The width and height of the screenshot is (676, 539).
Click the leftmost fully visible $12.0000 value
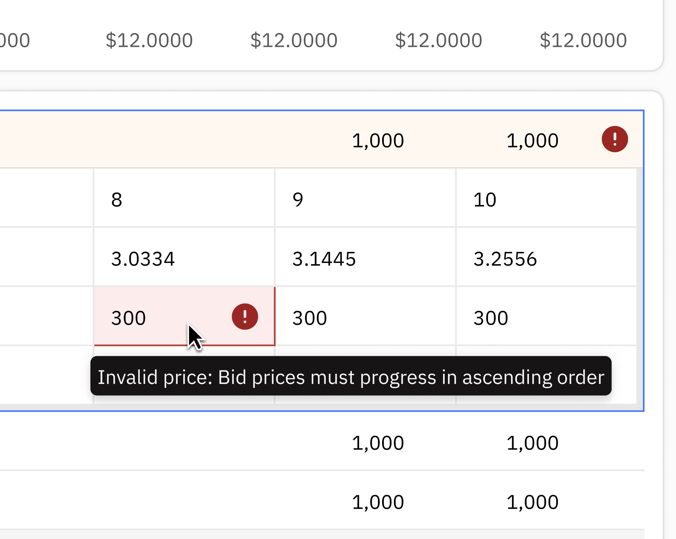pyautogui.click(x=149, y=40)
